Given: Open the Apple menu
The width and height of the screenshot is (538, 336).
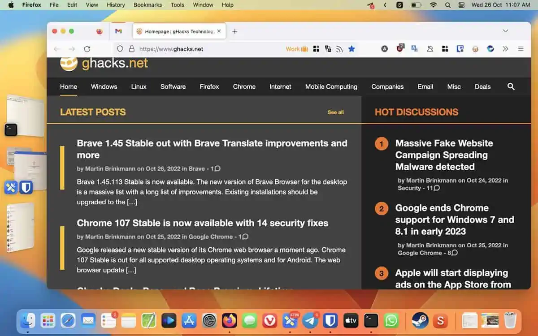Looking at the screenshot, I should tap(11, 5).
